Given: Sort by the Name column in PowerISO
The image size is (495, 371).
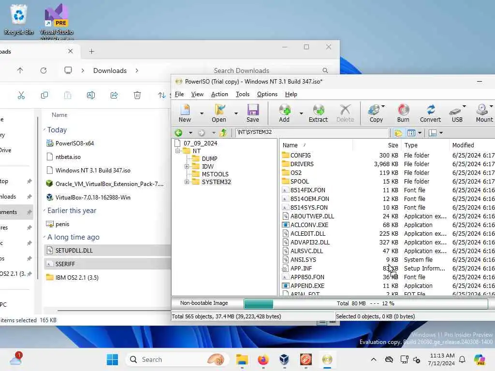Looking at the screenshot, I should [316, 145].
